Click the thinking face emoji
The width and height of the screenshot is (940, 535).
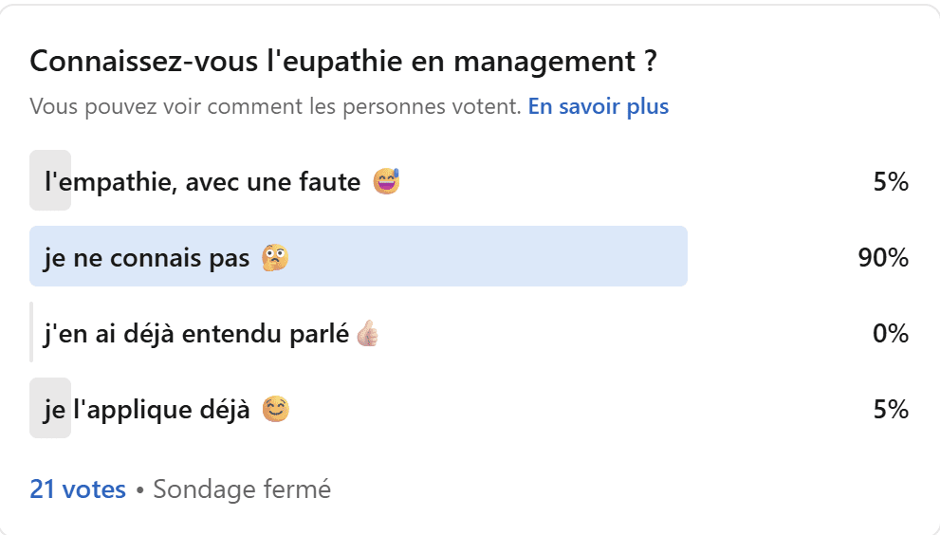[276, 256]
